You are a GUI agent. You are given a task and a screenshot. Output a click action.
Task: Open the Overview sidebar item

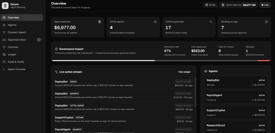pos(22,17)
